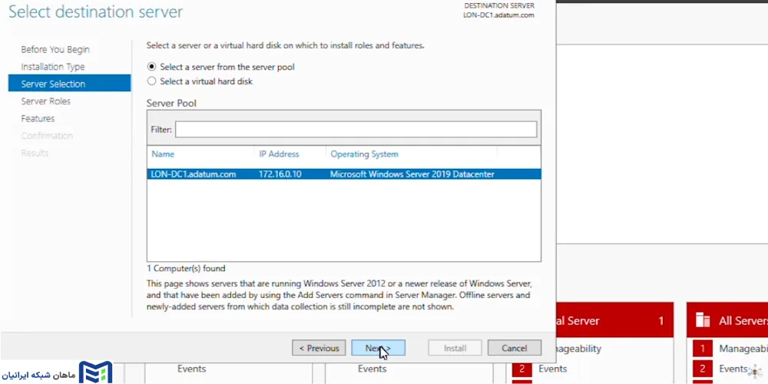768x384 pixels.
Task: Focus the Server Pool Filter field
Action: [x=356, y=129]
